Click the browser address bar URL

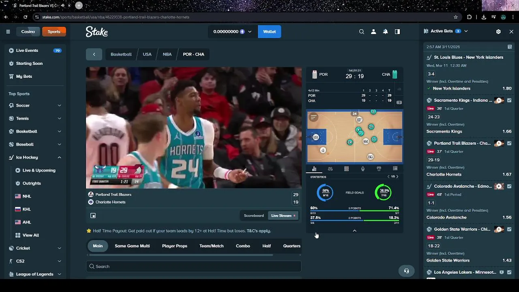[116, 17]
